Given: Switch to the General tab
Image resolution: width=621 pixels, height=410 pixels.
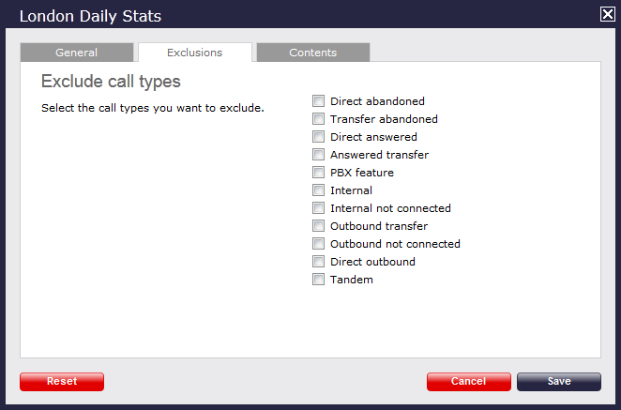Looking at the screenshot, I should click(x=76, y=53).
